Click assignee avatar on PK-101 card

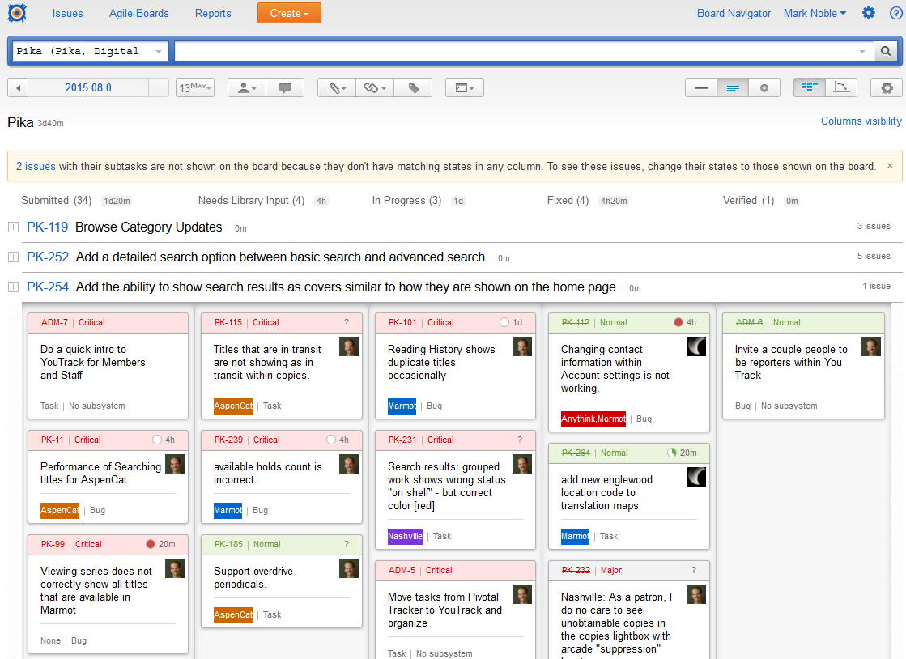pyautogui.click(x=522, y=347)
